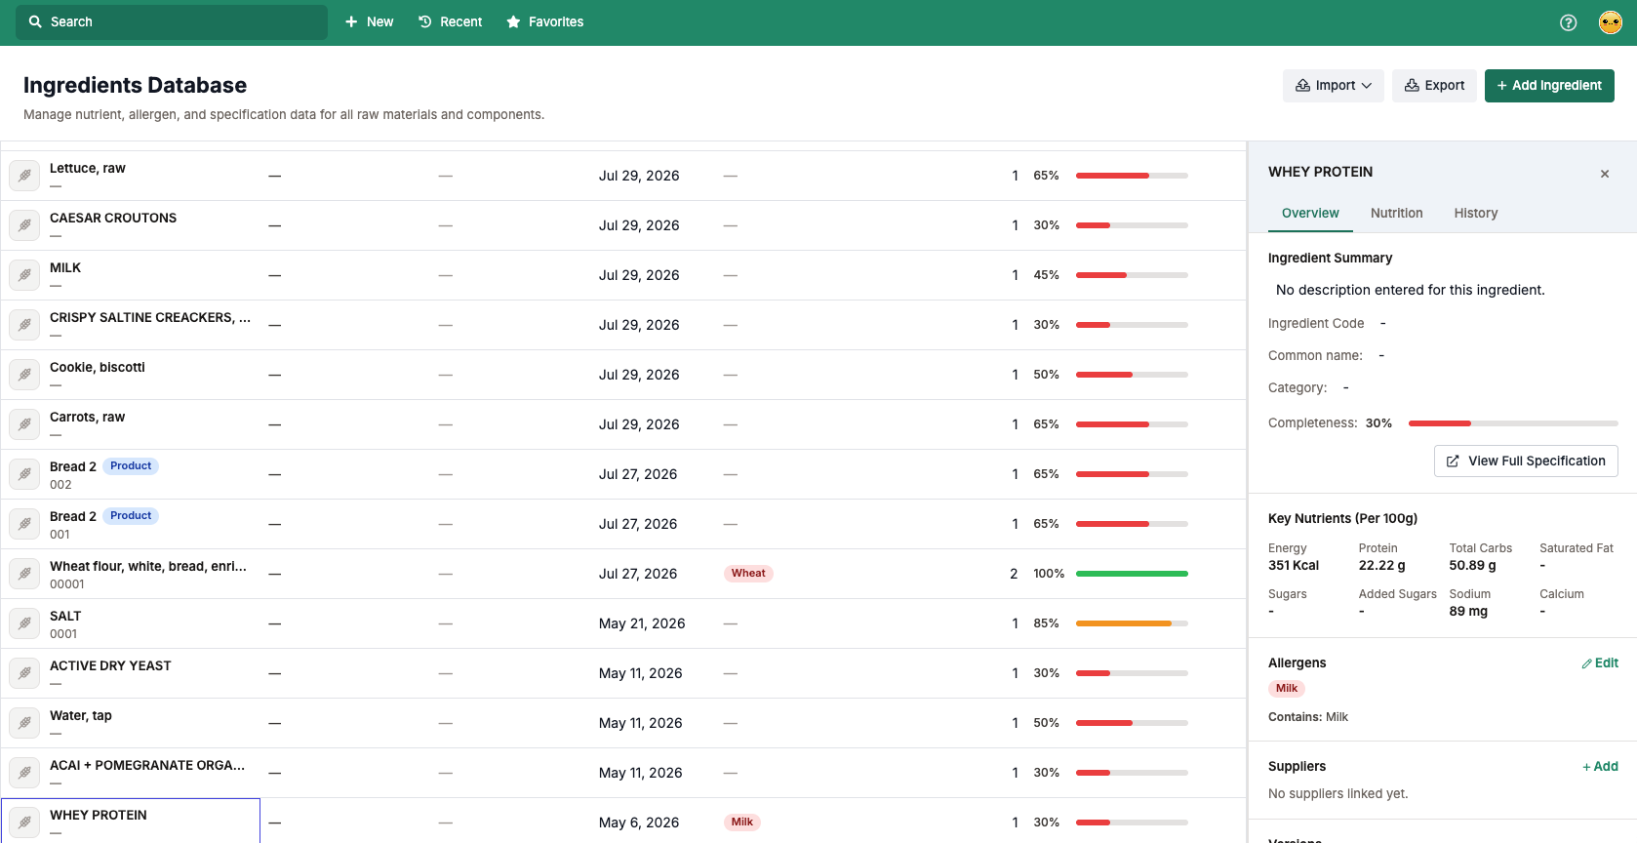Click the SALT 85% completeness bar
Image resolution: width=1637 pixels, height=843 pixels.
[1132, 623]
